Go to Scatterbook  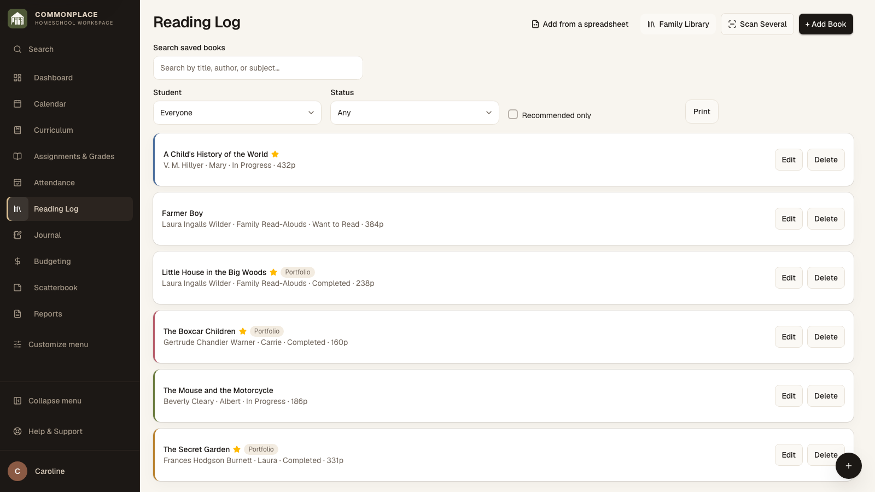coord(70,288)
